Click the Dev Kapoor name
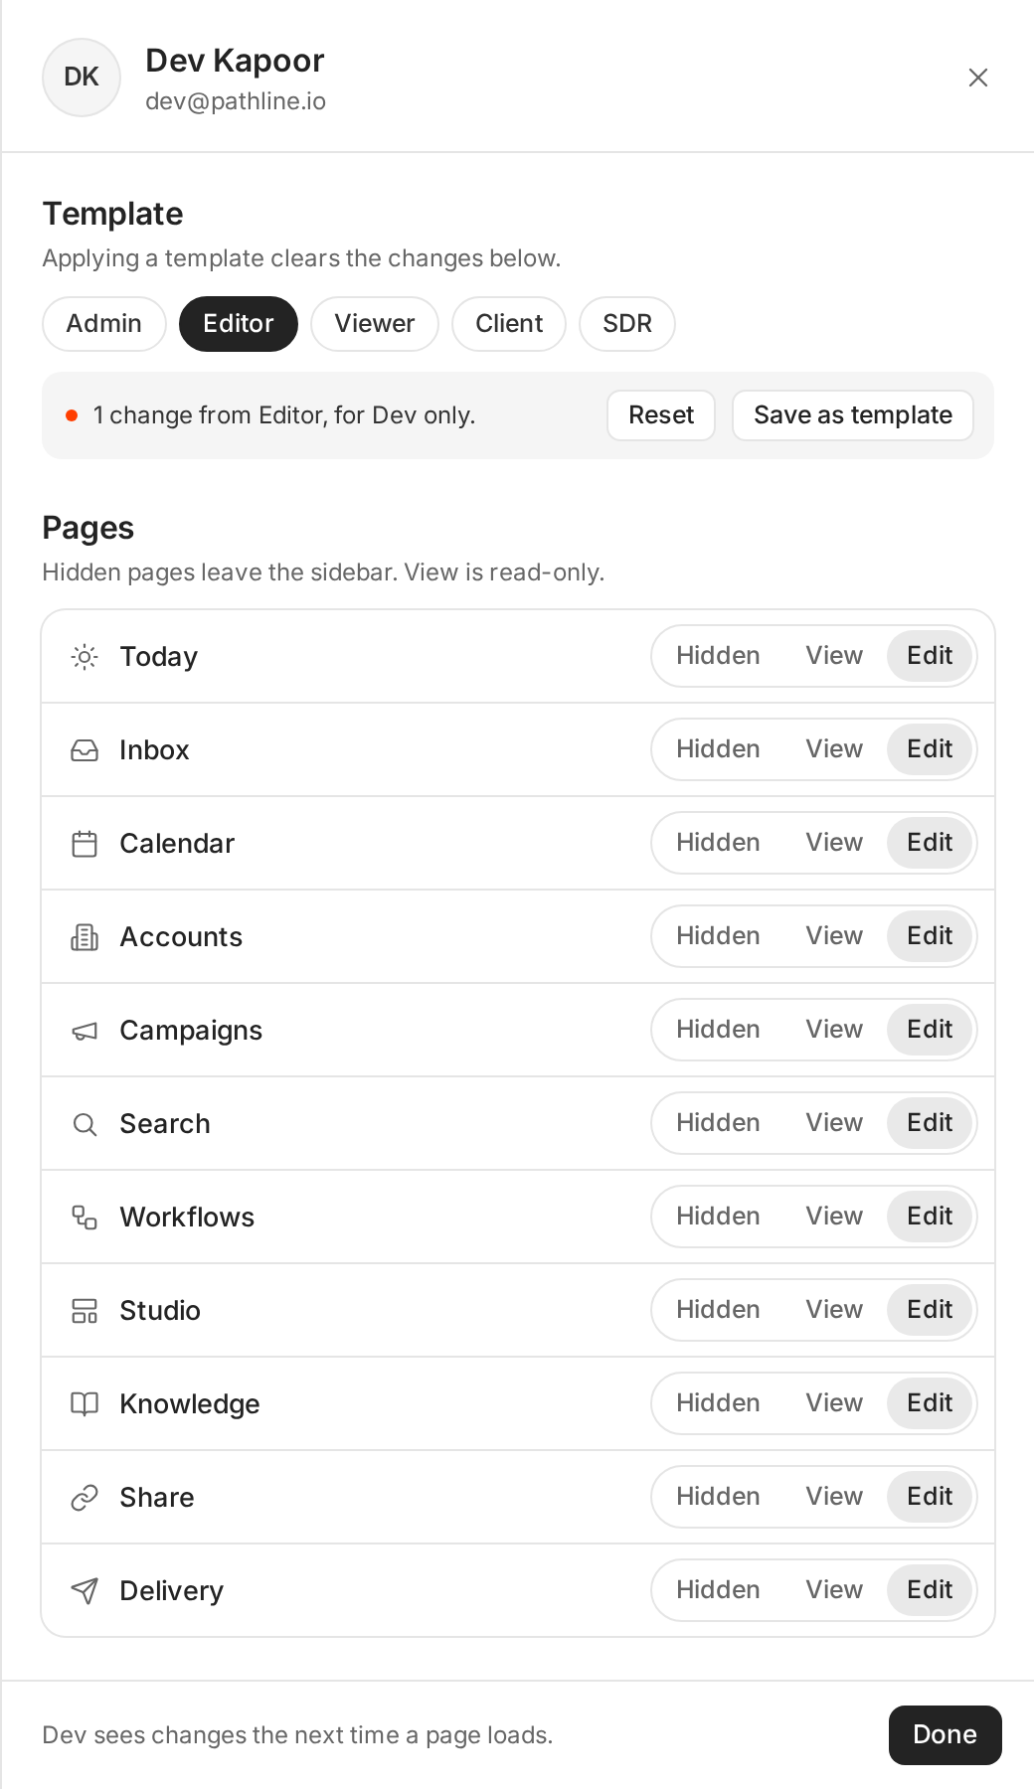Screen dimensions: 1034x1789 click(x=235, y=61)
